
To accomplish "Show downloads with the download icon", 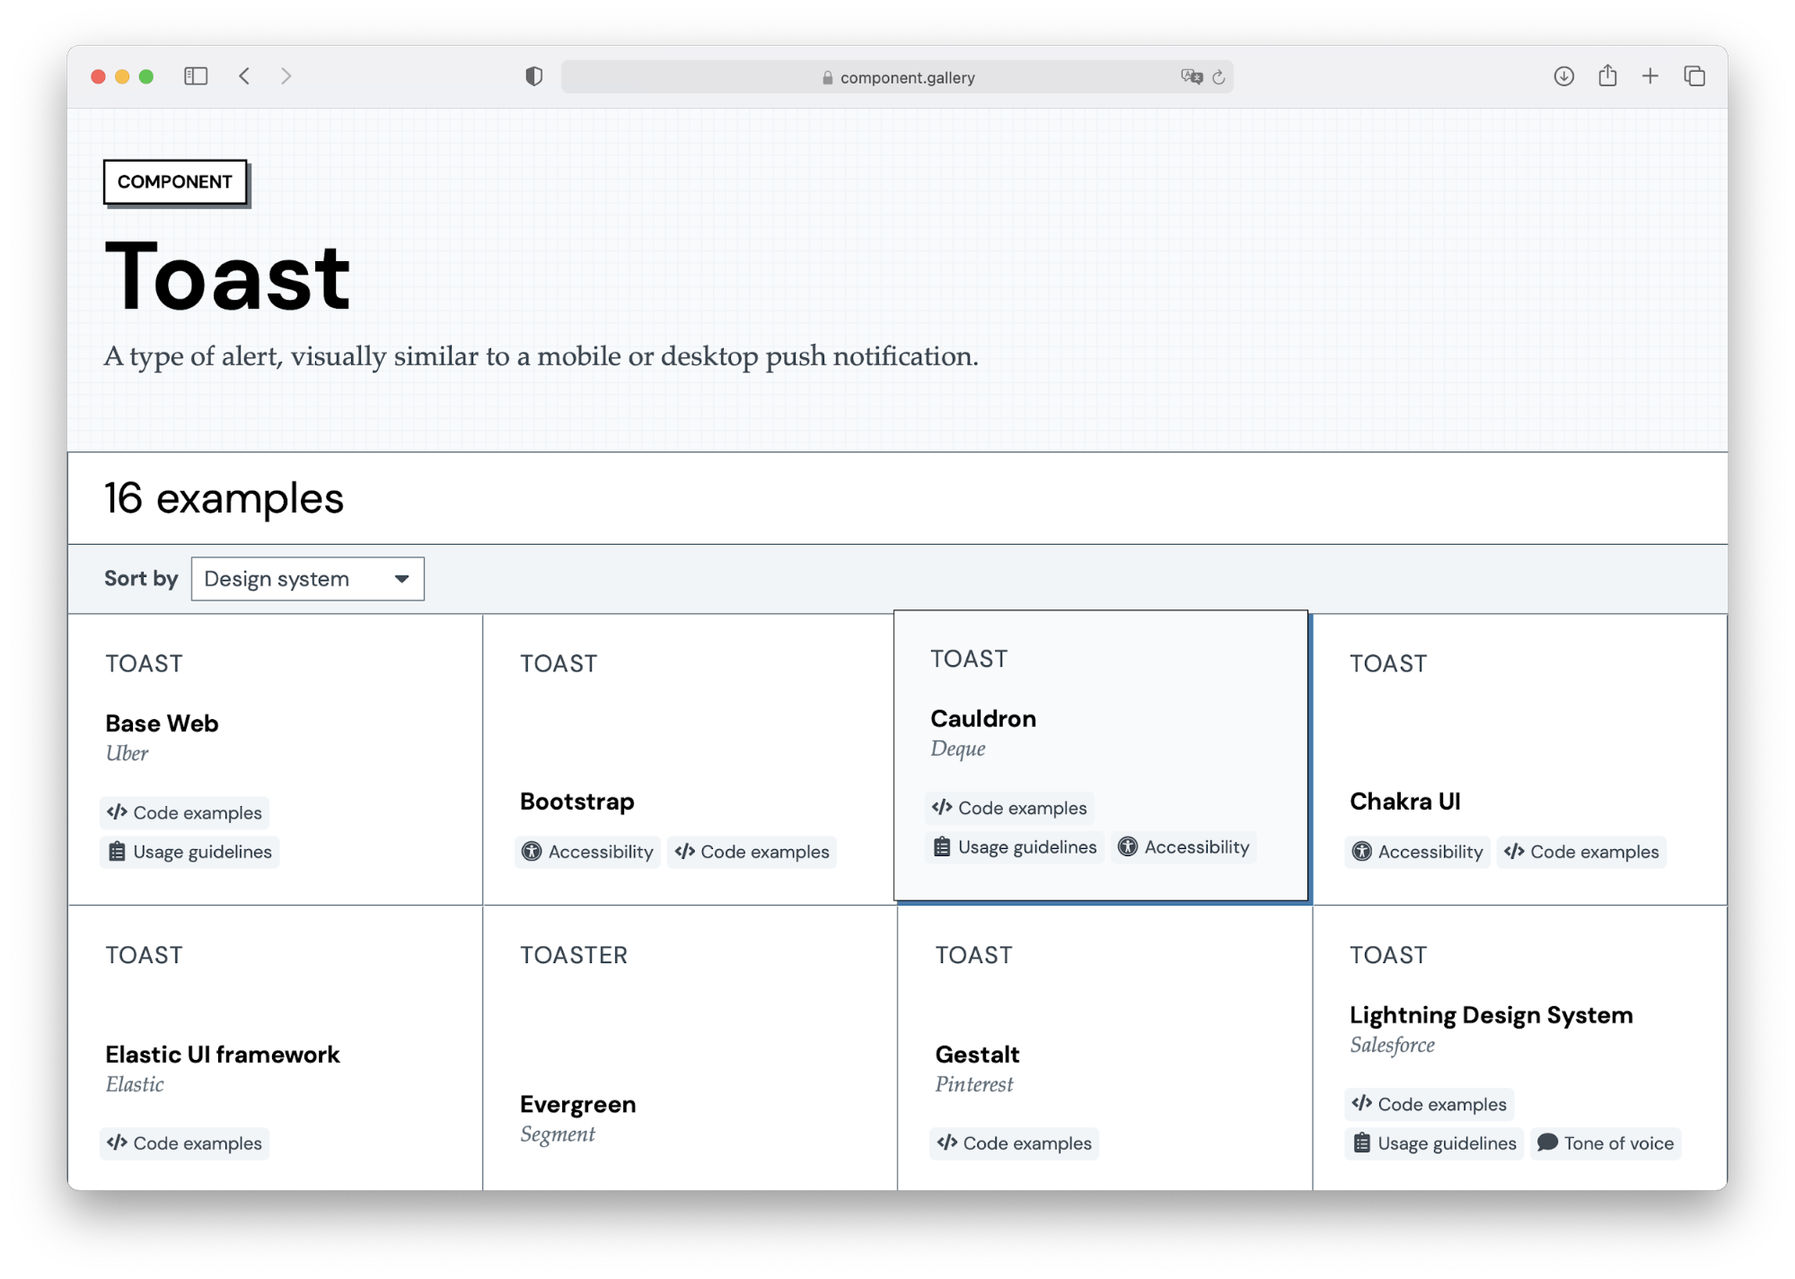I will coord(1563,76).
